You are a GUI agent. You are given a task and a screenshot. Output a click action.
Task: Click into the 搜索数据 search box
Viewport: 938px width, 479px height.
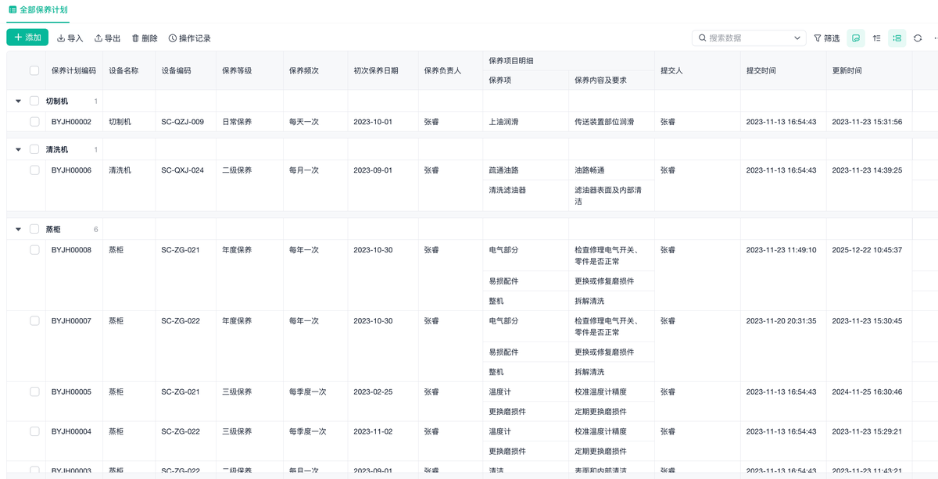pyautogui.click(x=746, y=38)
